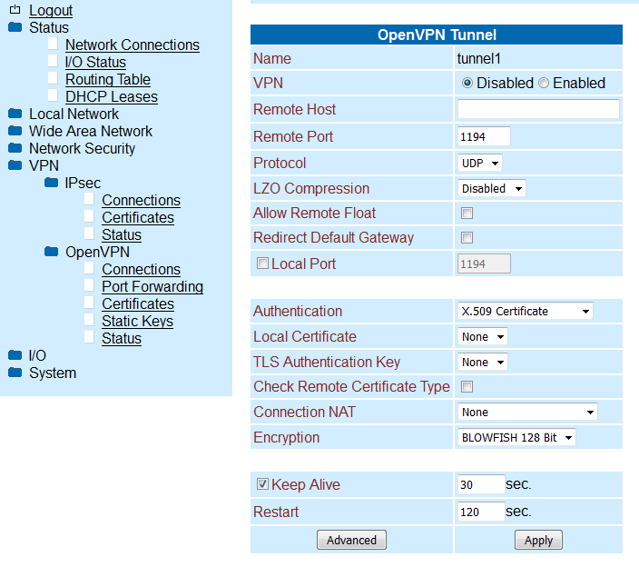Click page icon beside Port Forwarding
Viewport: 639px width, 567px height.
[x=89, y=285]
